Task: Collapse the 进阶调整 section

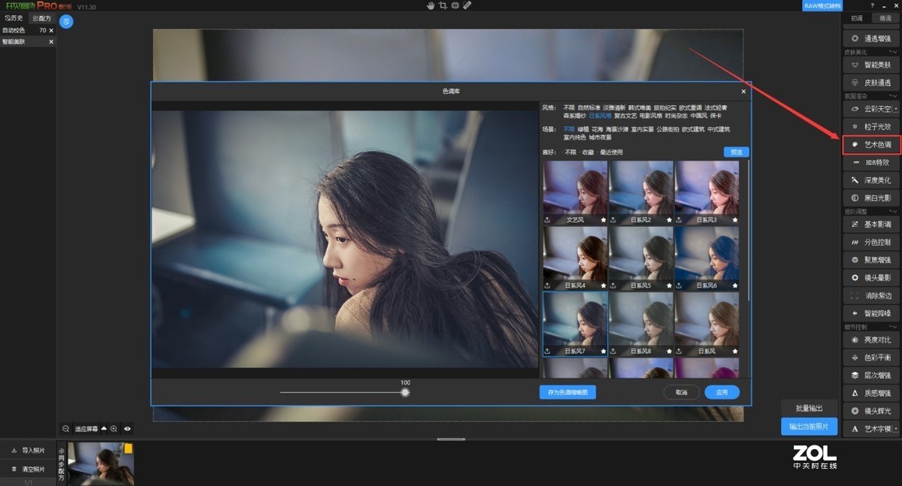Action: [x=892, y=212]
